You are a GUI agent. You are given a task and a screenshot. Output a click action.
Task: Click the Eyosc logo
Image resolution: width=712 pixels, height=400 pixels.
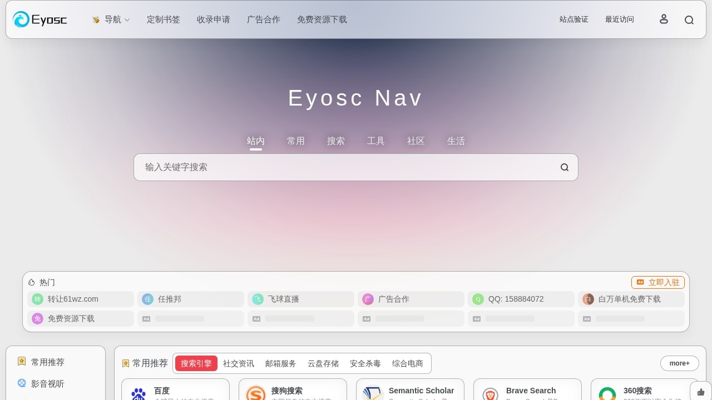(x=39, y=19)
